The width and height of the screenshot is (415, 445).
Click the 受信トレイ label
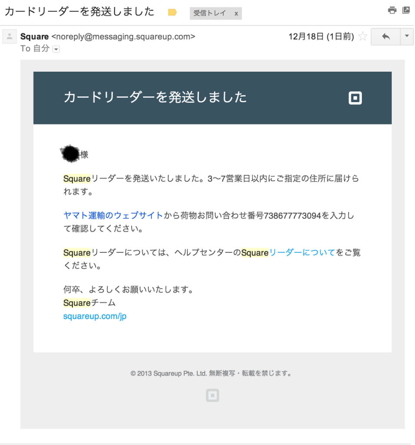point(209,13)
